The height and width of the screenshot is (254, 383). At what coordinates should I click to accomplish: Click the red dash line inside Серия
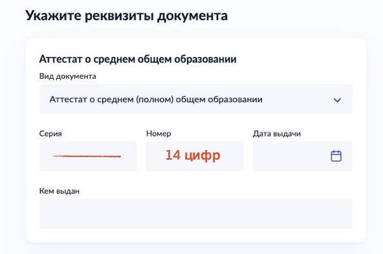click(87, 156)
